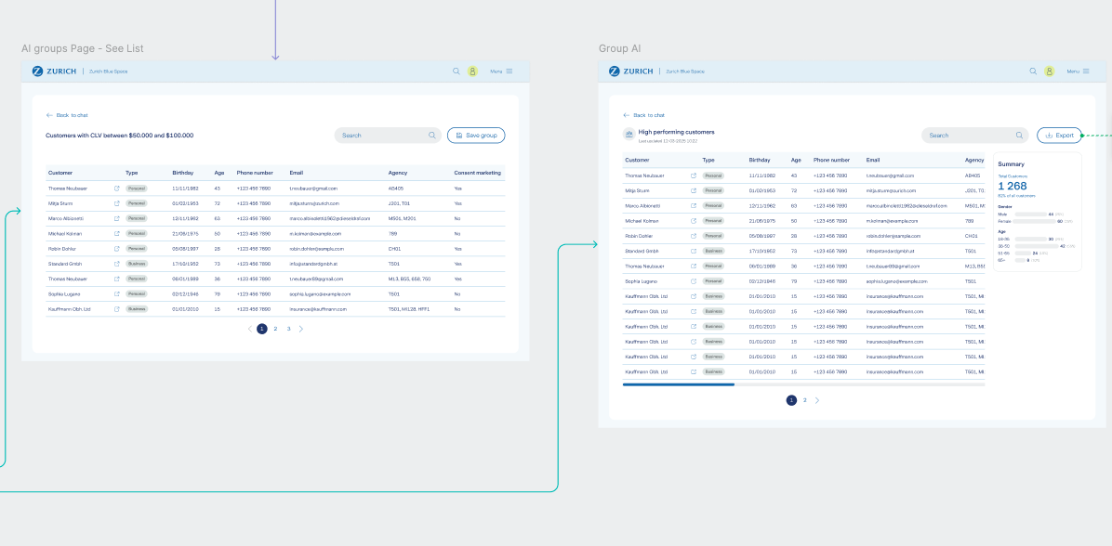Click group icon beside High performing customers
This screenshot has width=1112, height=546.
click(x=629, y=134)
